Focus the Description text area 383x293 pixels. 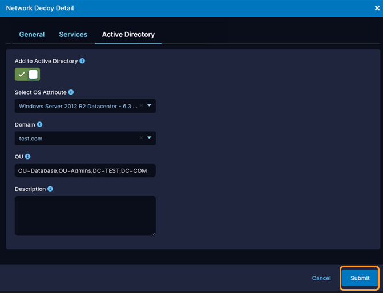click(84, 215)
